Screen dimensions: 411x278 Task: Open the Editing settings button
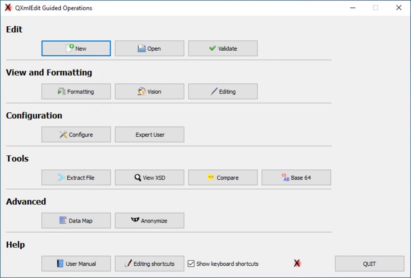click(223, 91)
